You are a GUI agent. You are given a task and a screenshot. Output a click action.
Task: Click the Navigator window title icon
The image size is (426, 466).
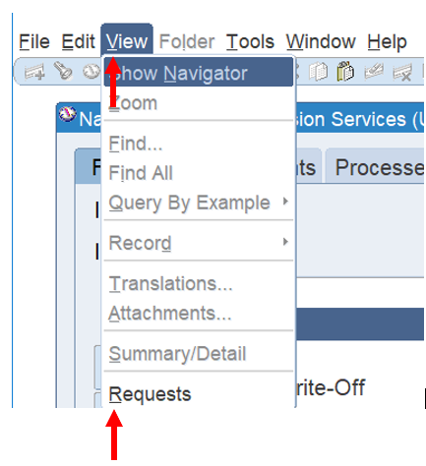(x=68, y=114)
